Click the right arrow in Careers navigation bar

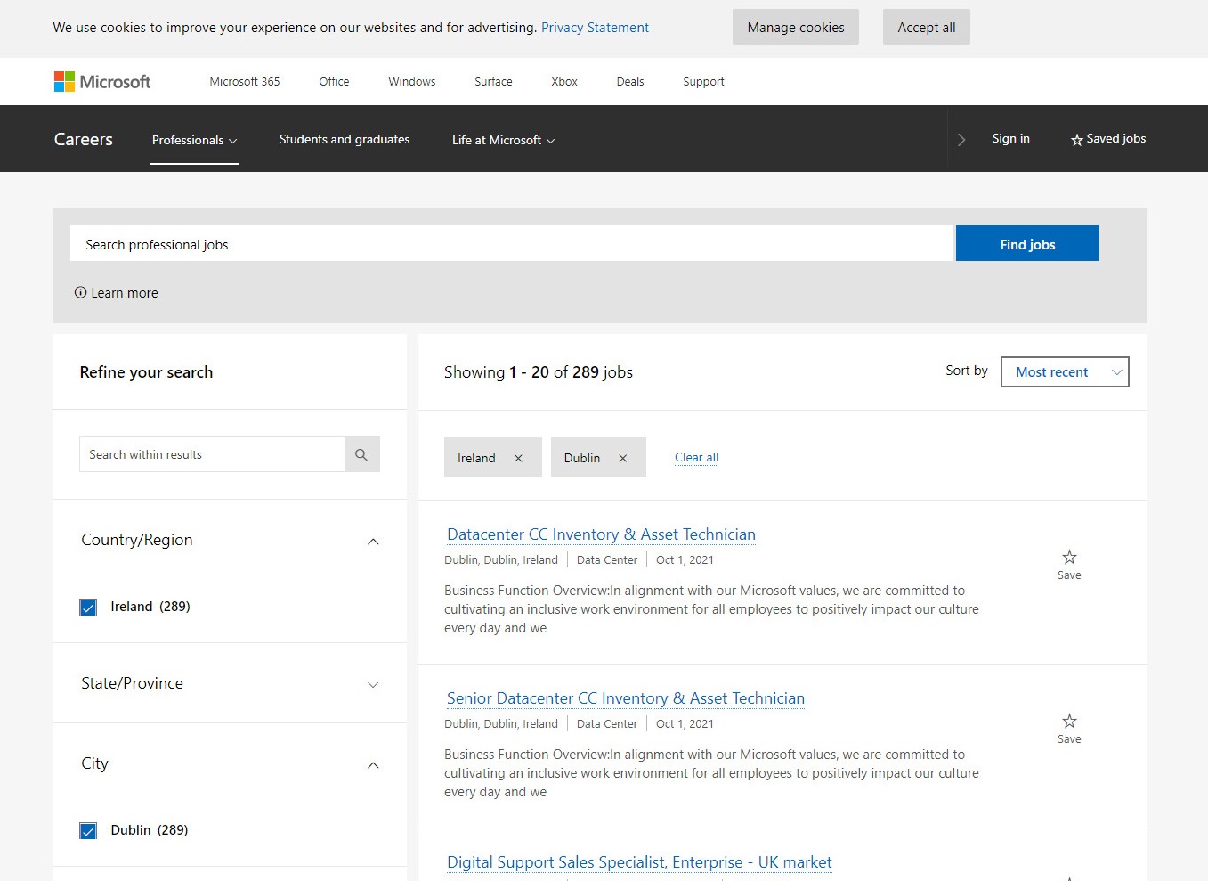coord(961,140)
